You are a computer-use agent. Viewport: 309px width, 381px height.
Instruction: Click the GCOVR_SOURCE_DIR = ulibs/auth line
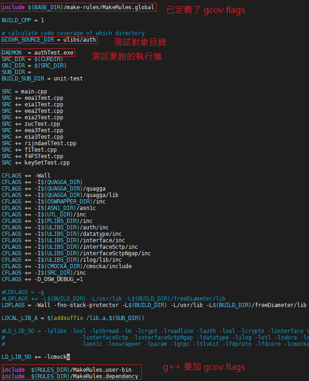pyautogui.click(x=49, y=40)
